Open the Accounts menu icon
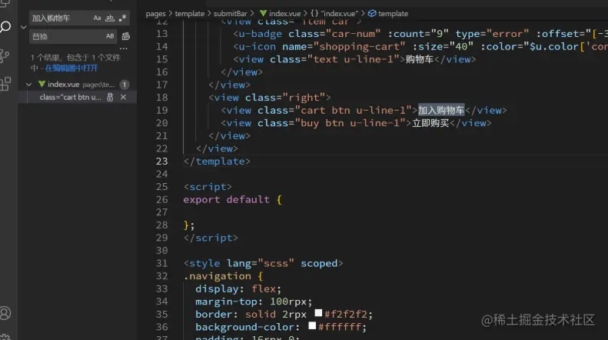Image resolution: width=608 pixels, height=340 pixels. 5,313
